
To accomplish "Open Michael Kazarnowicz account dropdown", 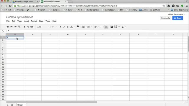I will [176, 14].
